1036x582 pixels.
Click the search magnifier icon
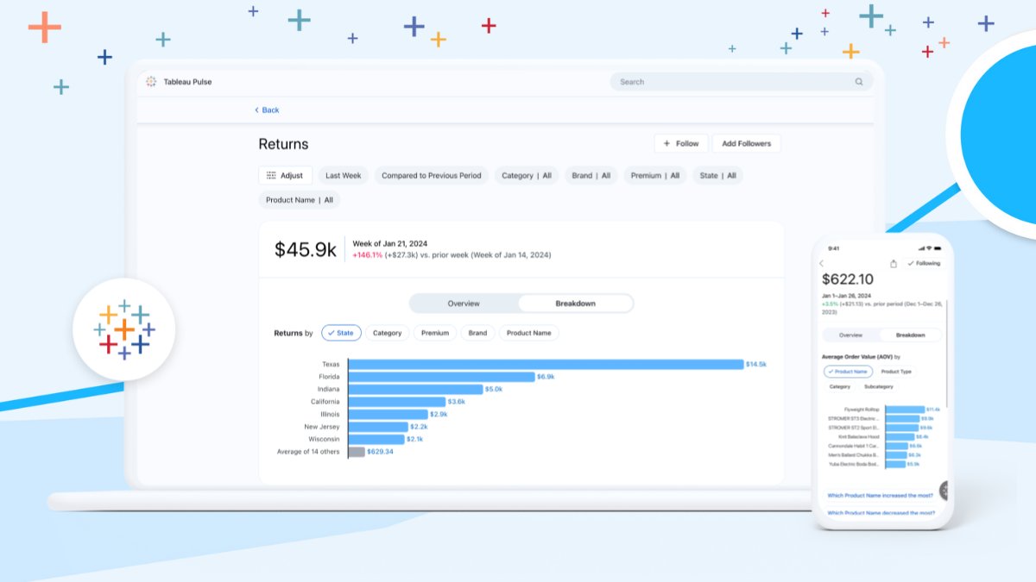point(859,82)
